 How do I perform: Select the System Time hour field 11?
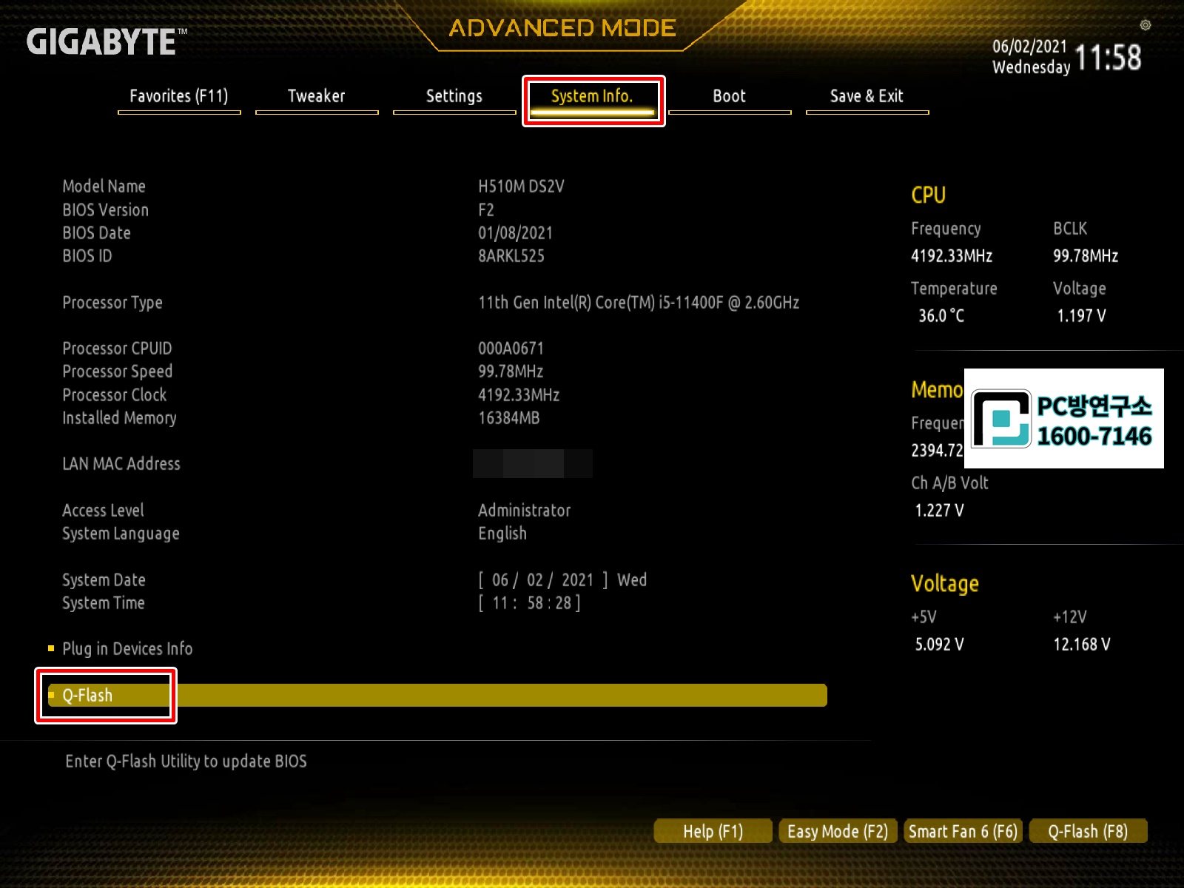click(500, 603)
